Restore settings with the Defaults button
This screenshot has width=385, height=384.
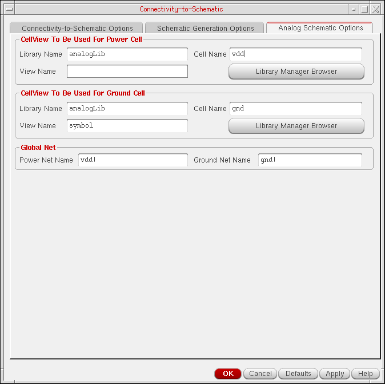click(298, 374)
